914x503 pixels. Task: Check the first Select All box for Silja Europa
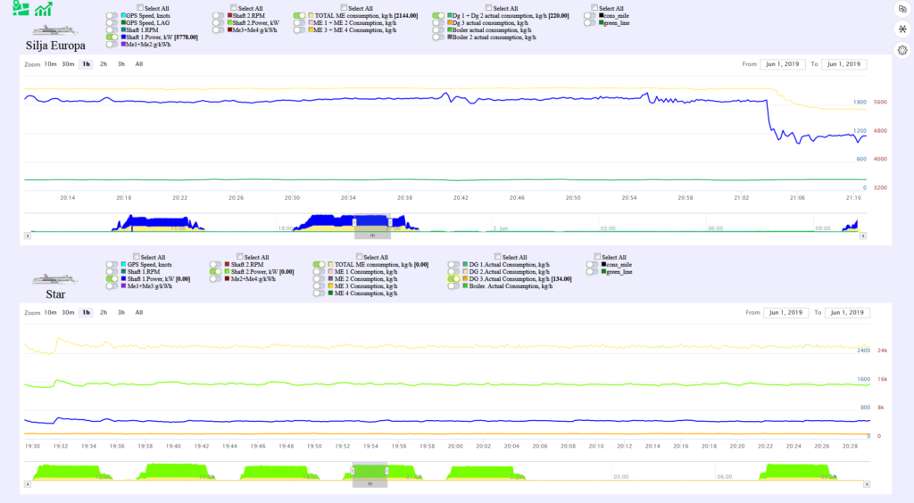pyautogui.click(x=139, y=8)
